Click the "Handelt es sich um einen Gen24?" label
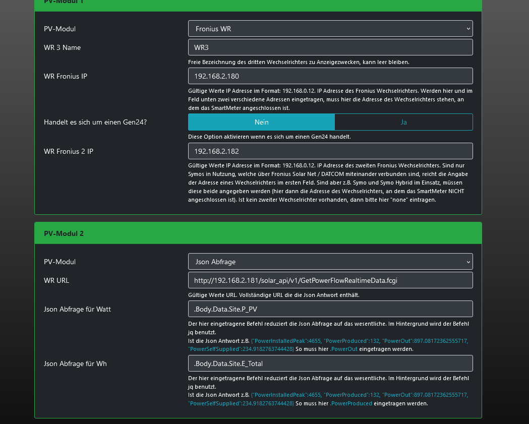The width and height of the screenshot is (529, 424). click(x=95, y=122)
